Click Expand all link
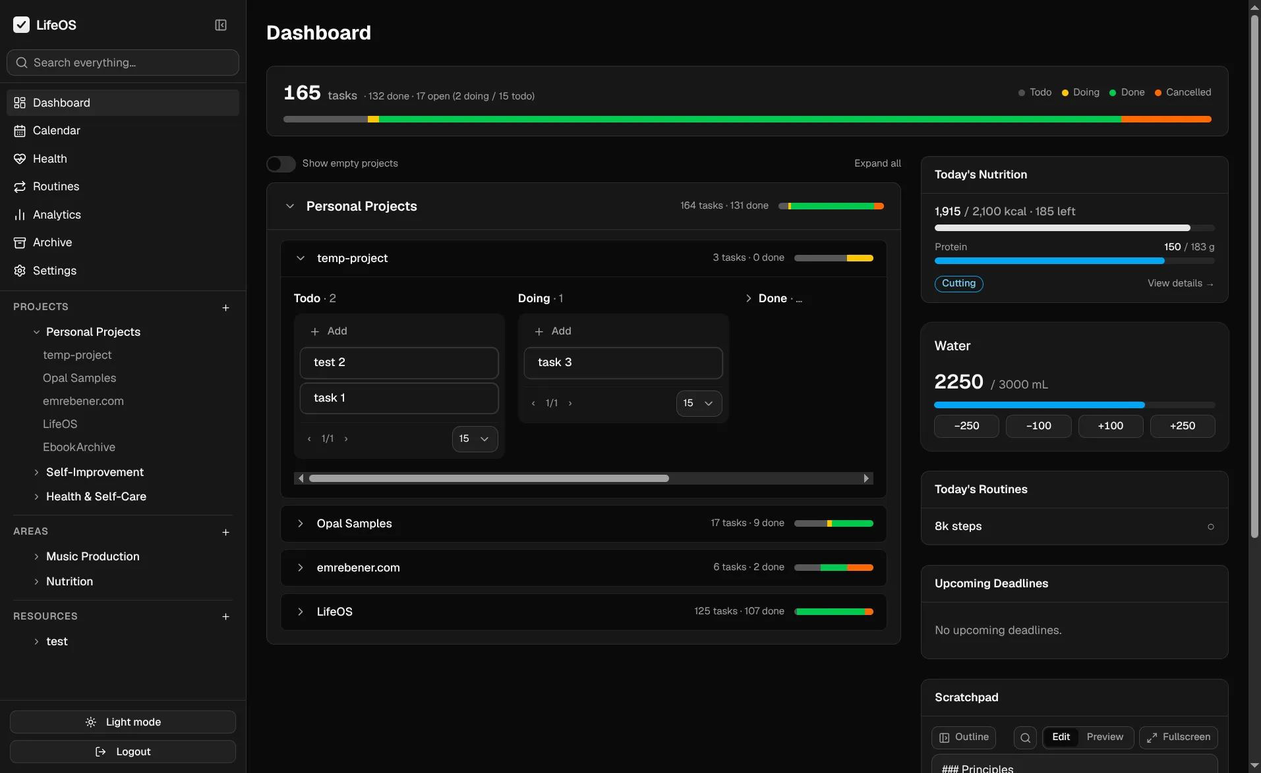Screen dimensions: 1261x773 [877, 163]
